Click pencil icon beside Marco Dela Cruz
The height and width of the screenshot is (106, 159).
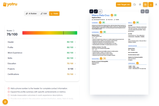(112, 15)
